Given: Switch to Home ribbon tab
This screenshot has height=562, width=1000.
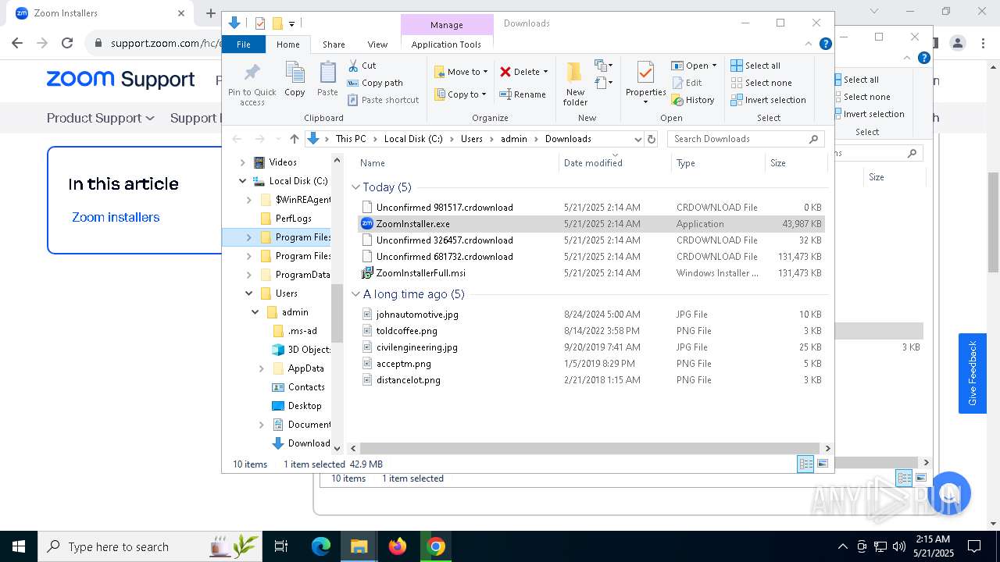Looking at the screenshot, I should (x=287, y=44).
